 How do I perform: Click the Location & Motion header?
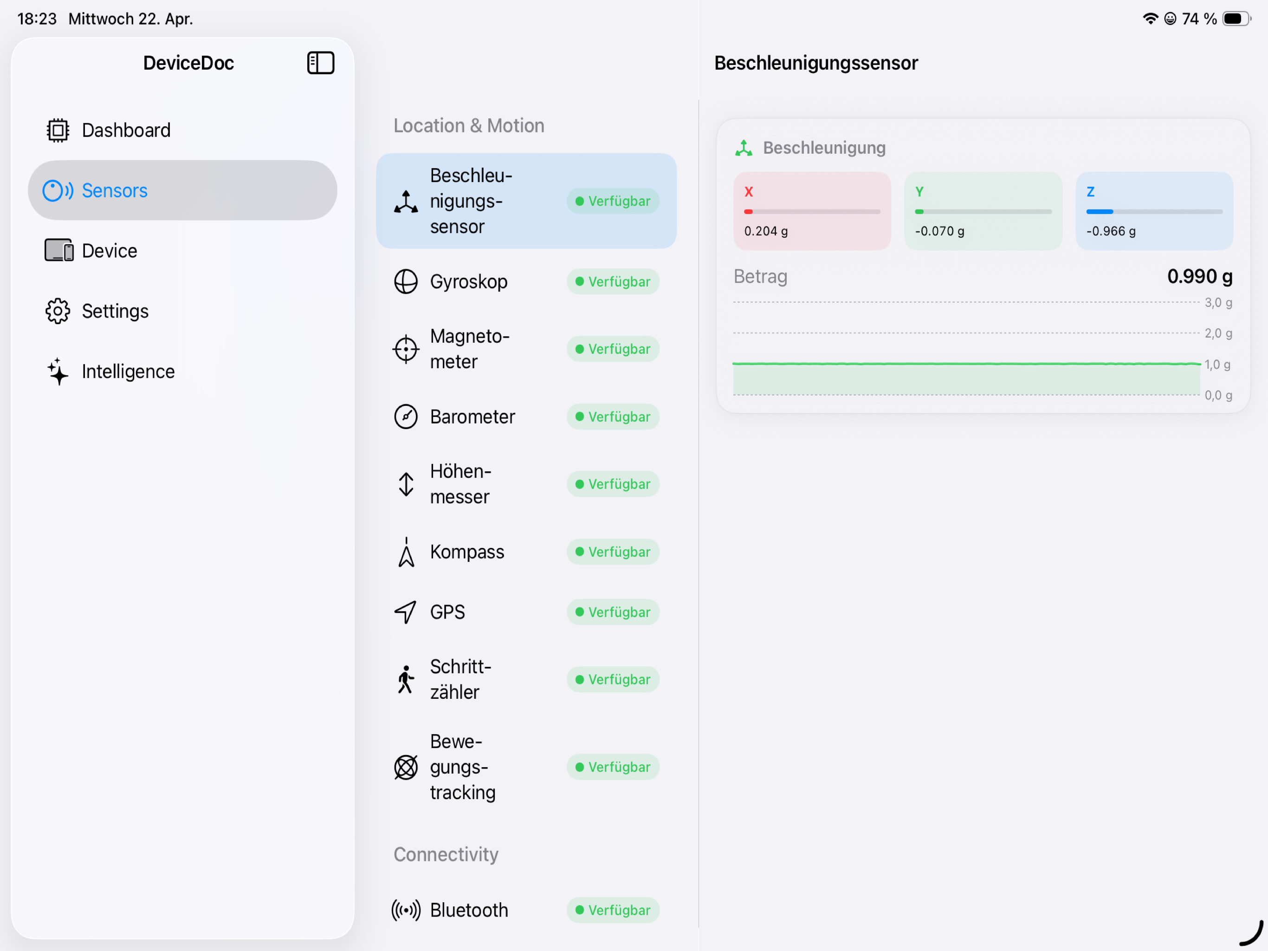point(469,126)
